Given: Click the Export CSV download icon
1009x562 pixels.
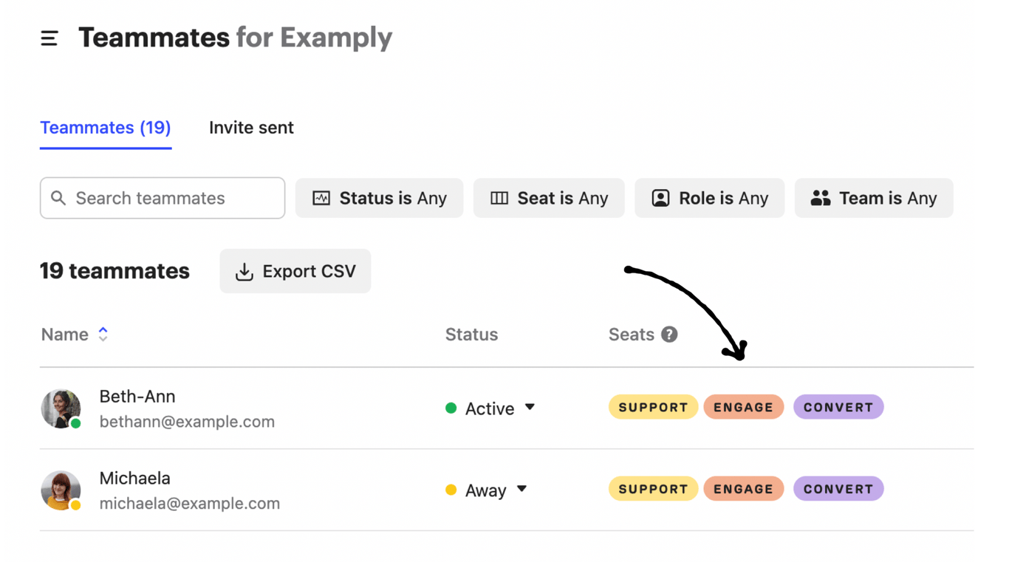Looking at the screenshot, I should click(x=244, y=272).
